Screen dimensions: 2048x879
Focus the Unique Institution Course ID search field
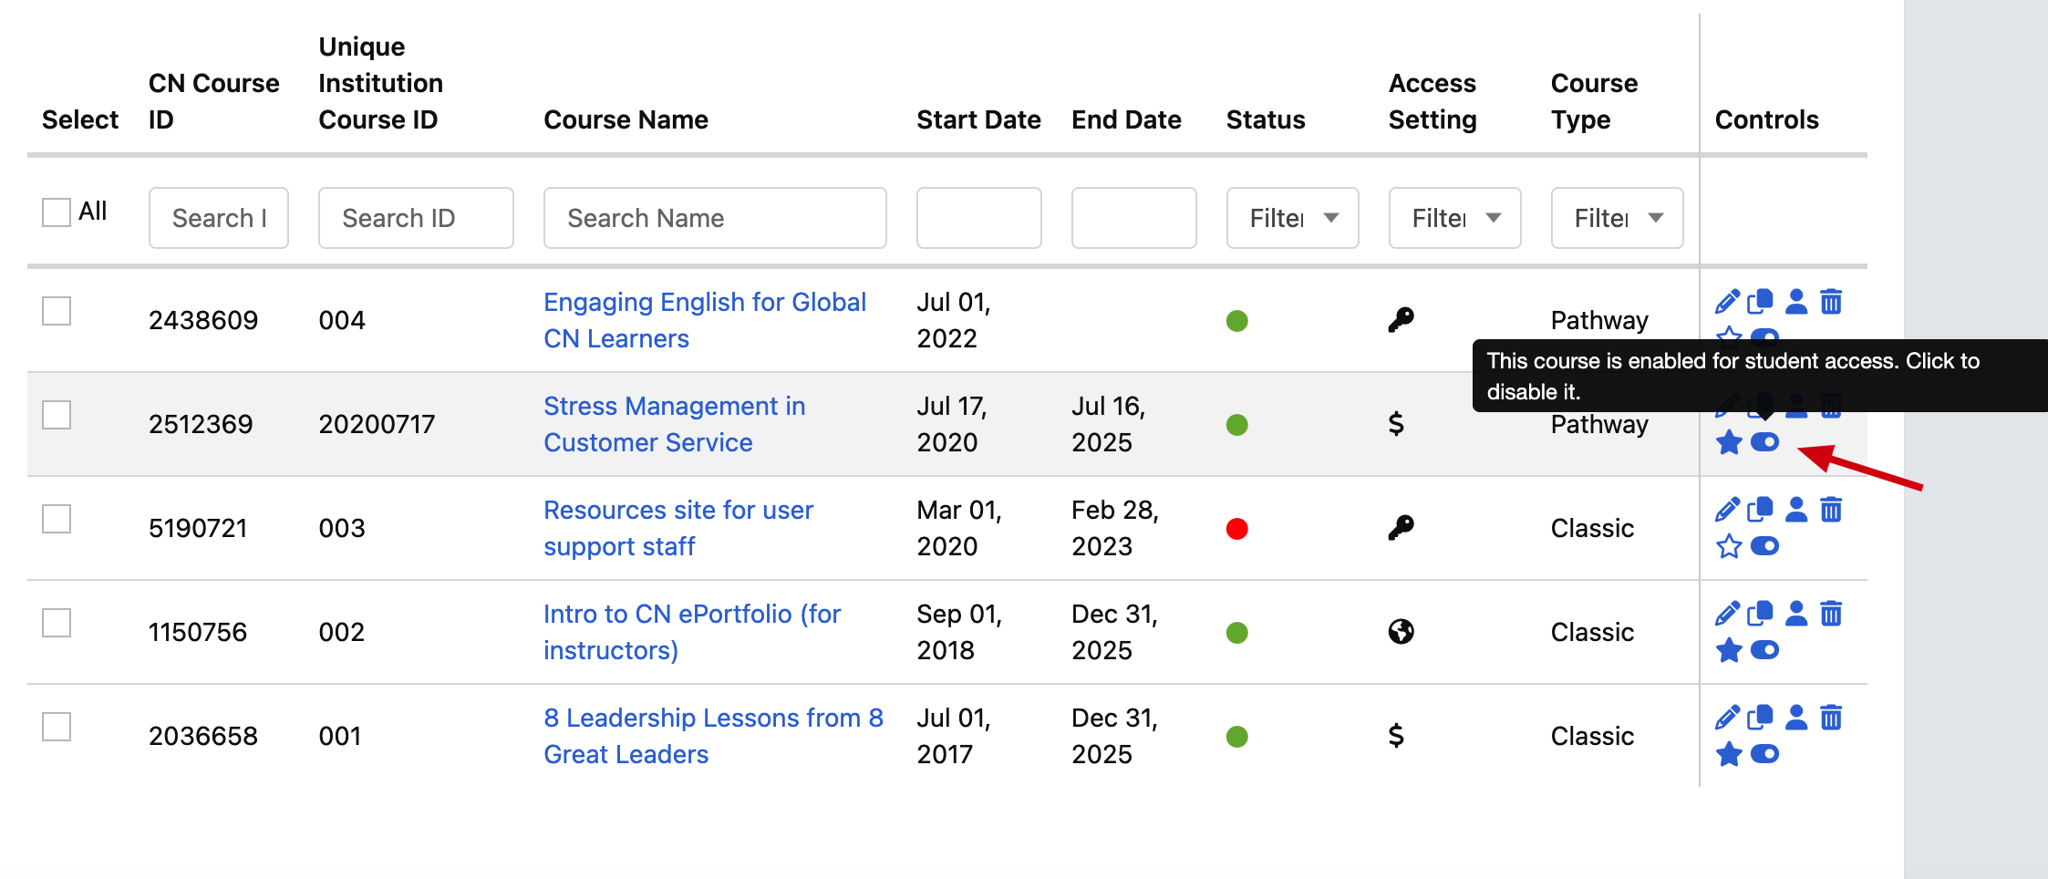(x=416, y=218)
